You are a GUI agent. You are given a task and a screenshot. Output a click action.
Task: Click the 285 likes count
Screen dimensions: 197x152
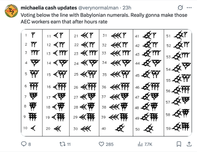110,144
